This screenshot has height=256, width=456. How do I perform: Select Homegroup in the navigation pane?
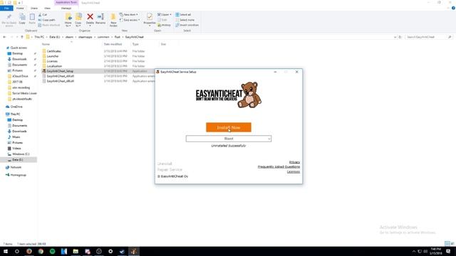click(18, 175)
